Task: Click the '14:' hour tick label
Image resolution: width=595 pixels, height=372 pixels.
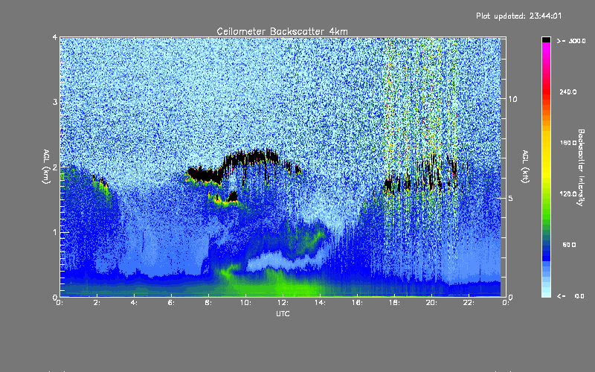Action: (320, 303)
